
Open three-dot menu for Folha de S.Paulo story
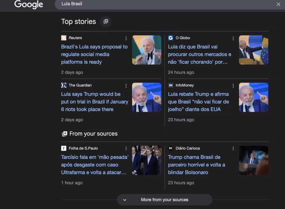[x=126, y=149]
